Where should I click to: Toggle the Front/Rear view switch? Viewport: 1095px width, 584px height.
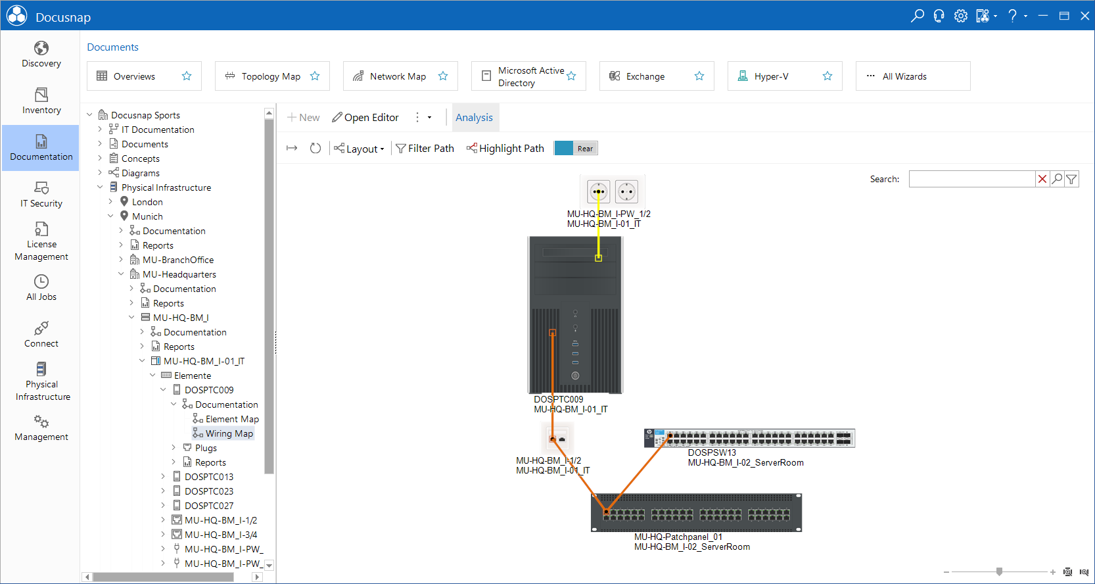click(576, 149)
